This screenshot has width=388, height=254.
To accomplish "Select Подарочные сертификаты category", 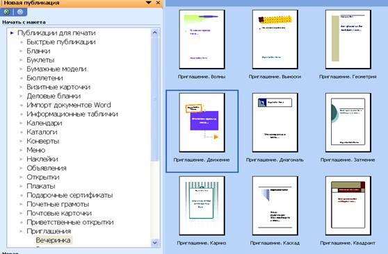I will pos(70,195).
